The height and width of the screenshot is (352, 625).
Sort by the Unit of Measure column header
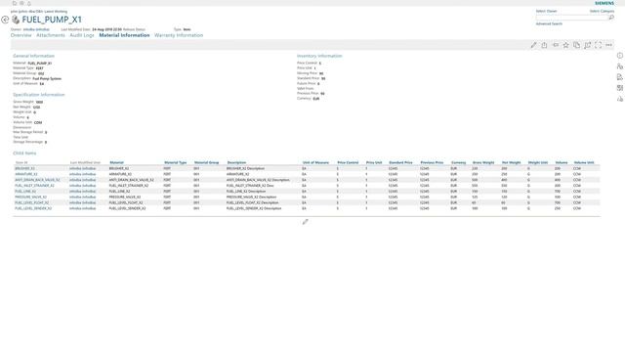[315, 163]
